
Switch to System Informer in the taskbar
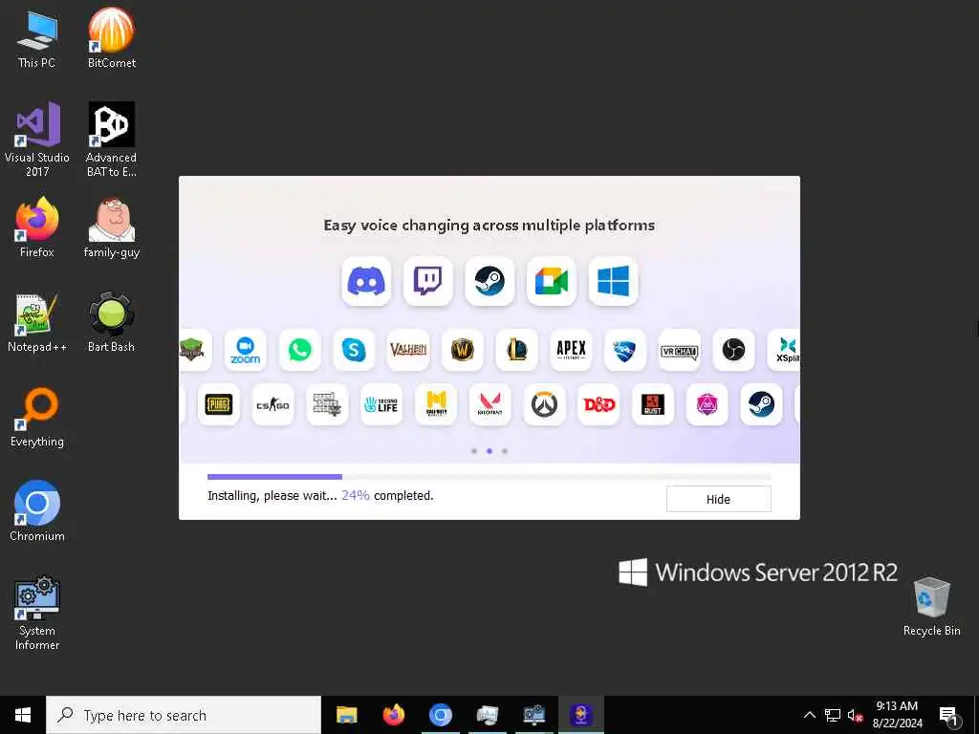click(533, 715)
